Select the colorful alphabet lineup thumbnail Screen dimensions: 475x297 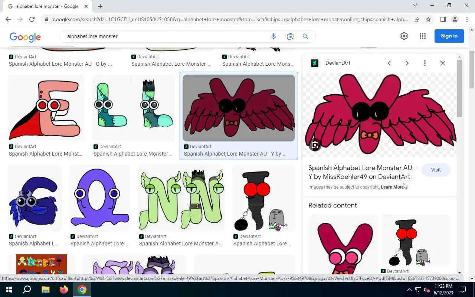click(42, 264)
